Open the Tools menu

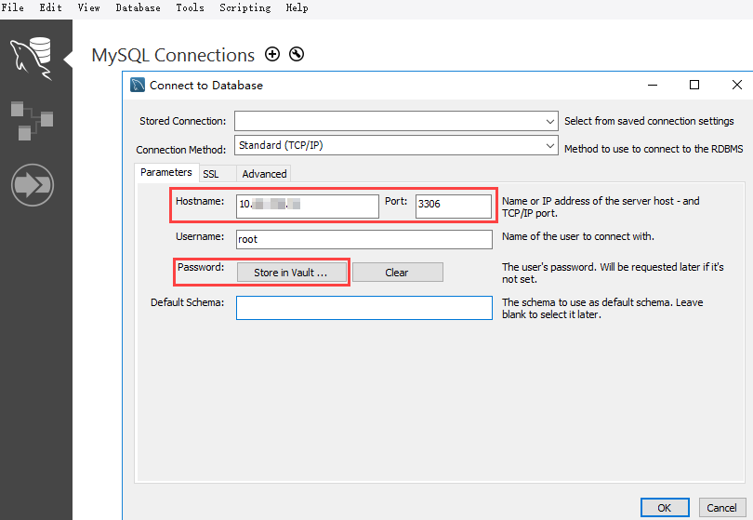[190, 7]
